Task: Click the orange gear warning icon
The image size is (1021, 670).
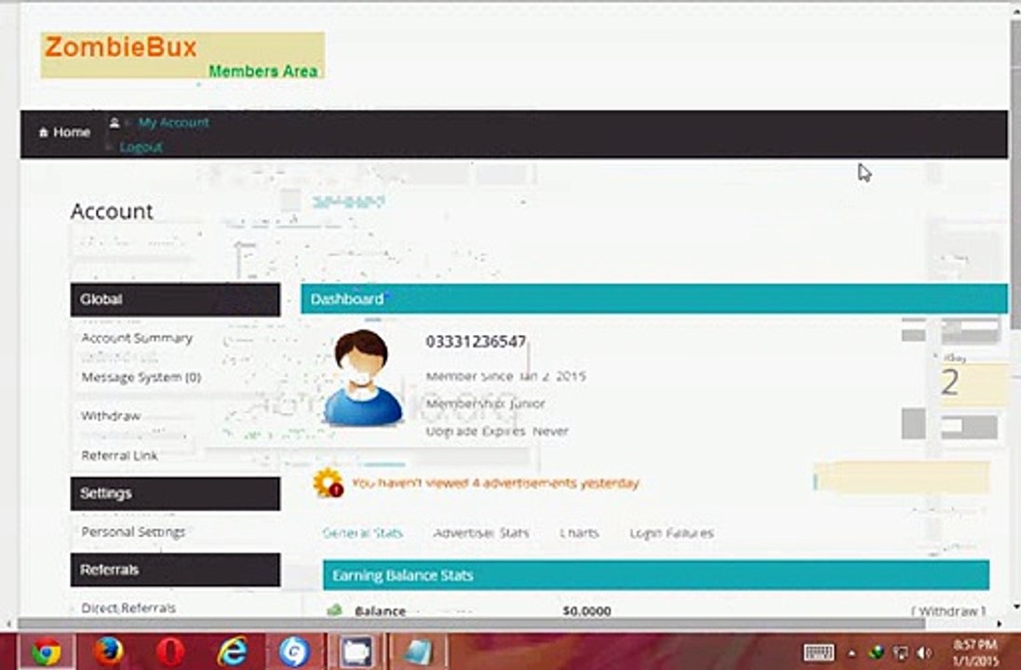Action: point(329,483)
